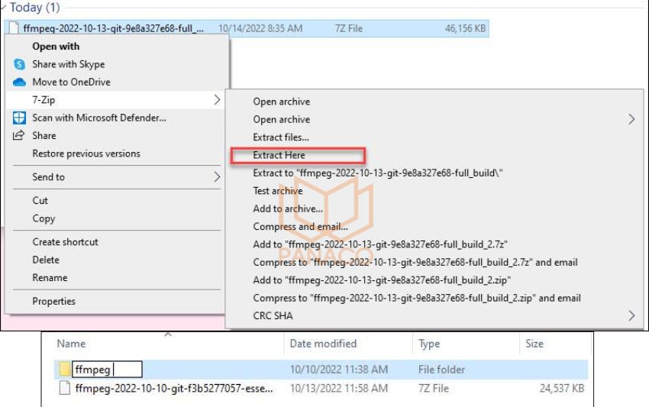This screenshot has height=407, width=649.
Task: Choose Copy from the context menu
Action: pos(44,218)
